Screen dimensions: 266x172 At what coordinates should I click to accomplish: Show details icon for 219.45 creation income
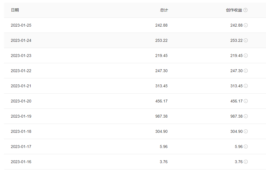click(x=246, y=56)
